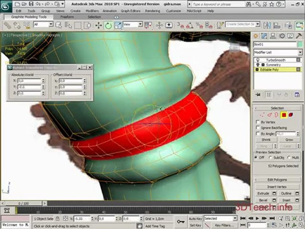Select the Link tool in main toolbar

[x=7, y=25]
